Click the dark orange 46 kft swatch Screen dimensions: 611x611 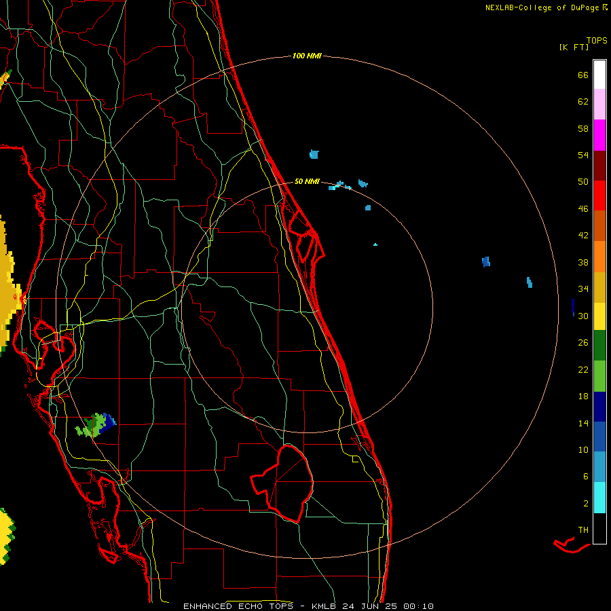click(599, 225)
